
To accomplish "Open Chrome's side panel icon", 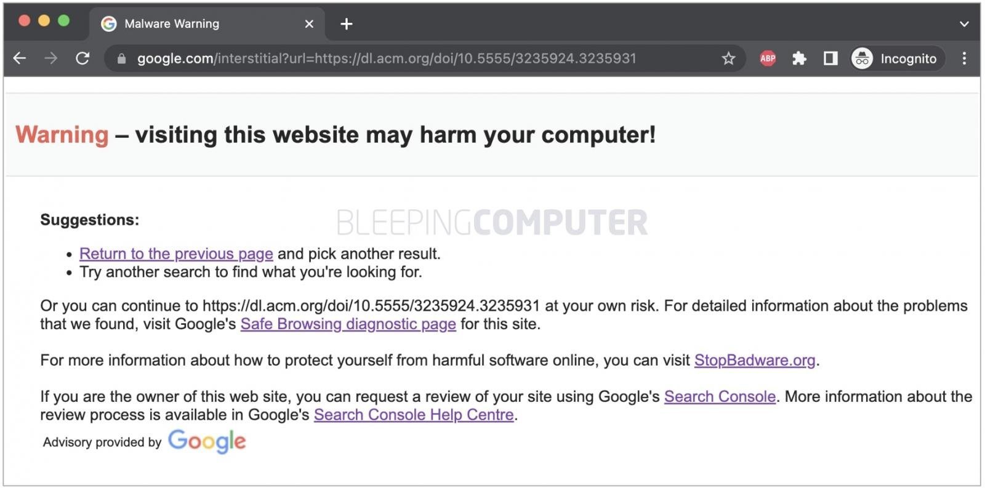I will [x=830, y=58].
